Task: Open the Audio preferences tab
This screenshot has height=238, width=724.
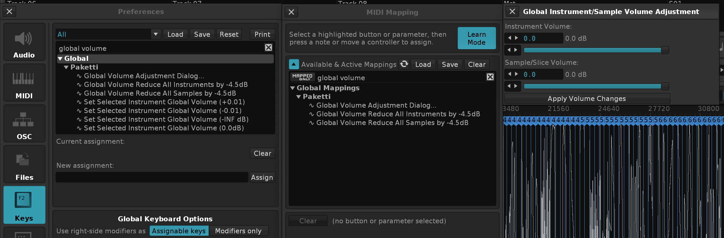Action: [x=24, y=42]
